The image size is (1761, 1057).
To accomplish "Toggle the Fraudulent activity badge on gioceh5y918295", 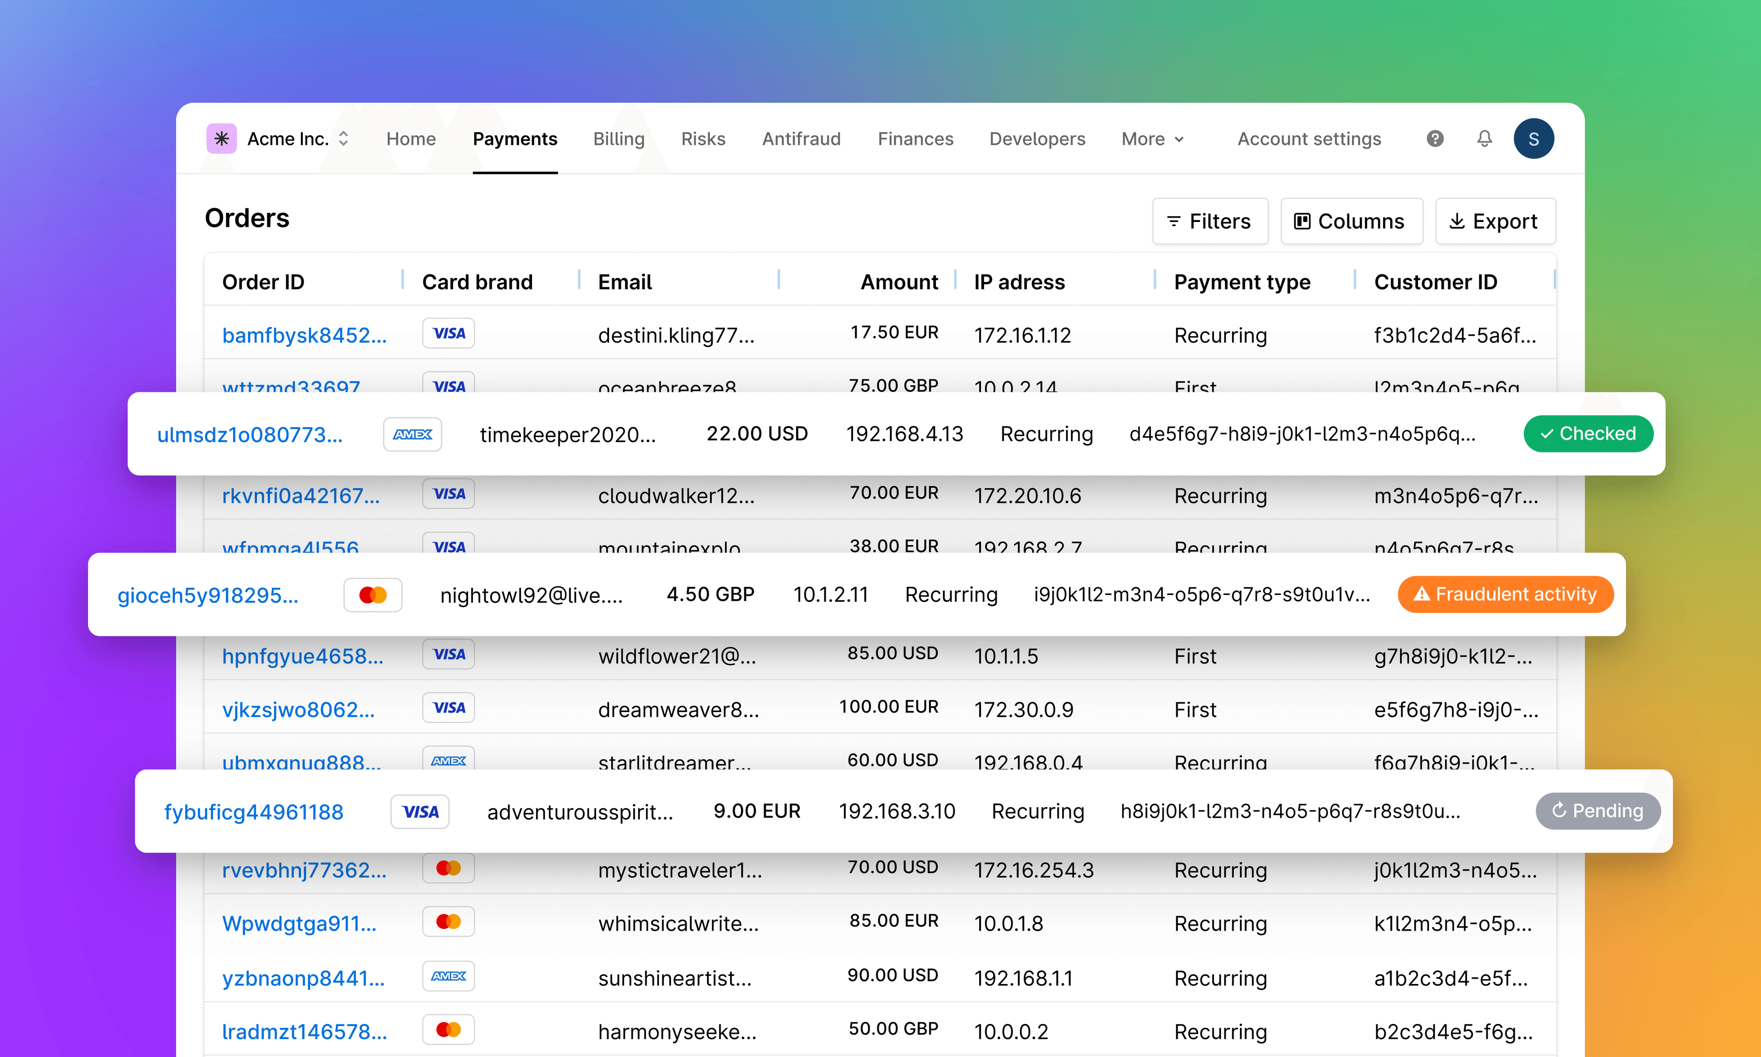I will (x=1505, y=594).
